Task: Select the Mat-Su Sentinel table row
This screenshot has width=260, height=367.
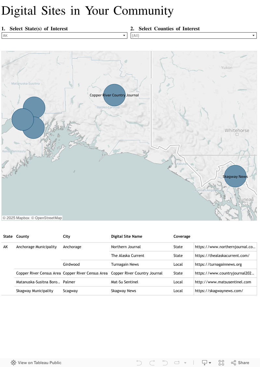Action: click(124, 282)
